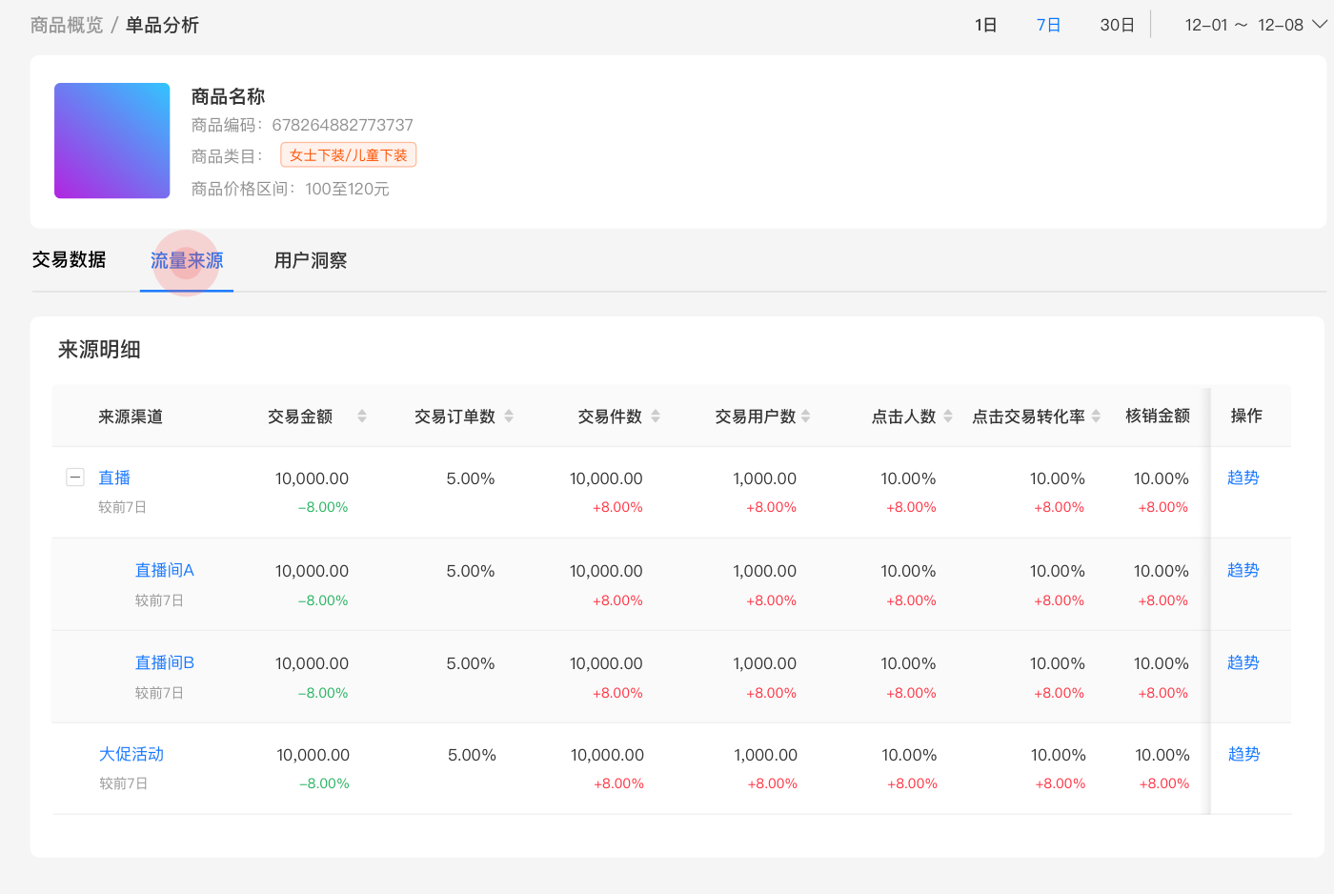Click the sort arrows beside 点击人数
The width and height of the screenshot is (1334, 894).
point(946,416)
